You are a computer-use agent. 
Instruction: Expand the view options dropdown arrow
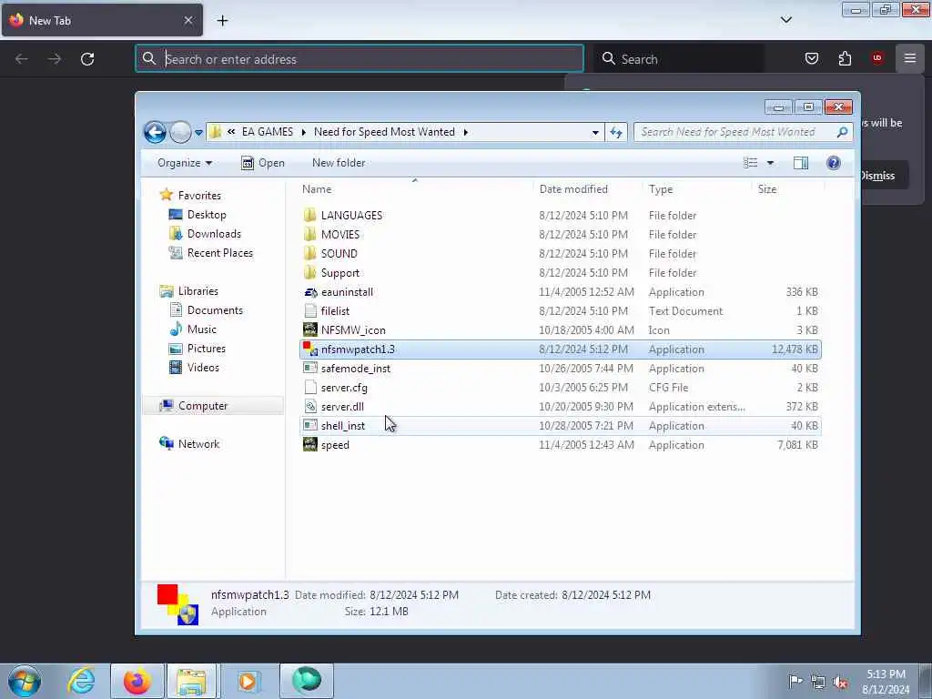(x=770, y=163)
